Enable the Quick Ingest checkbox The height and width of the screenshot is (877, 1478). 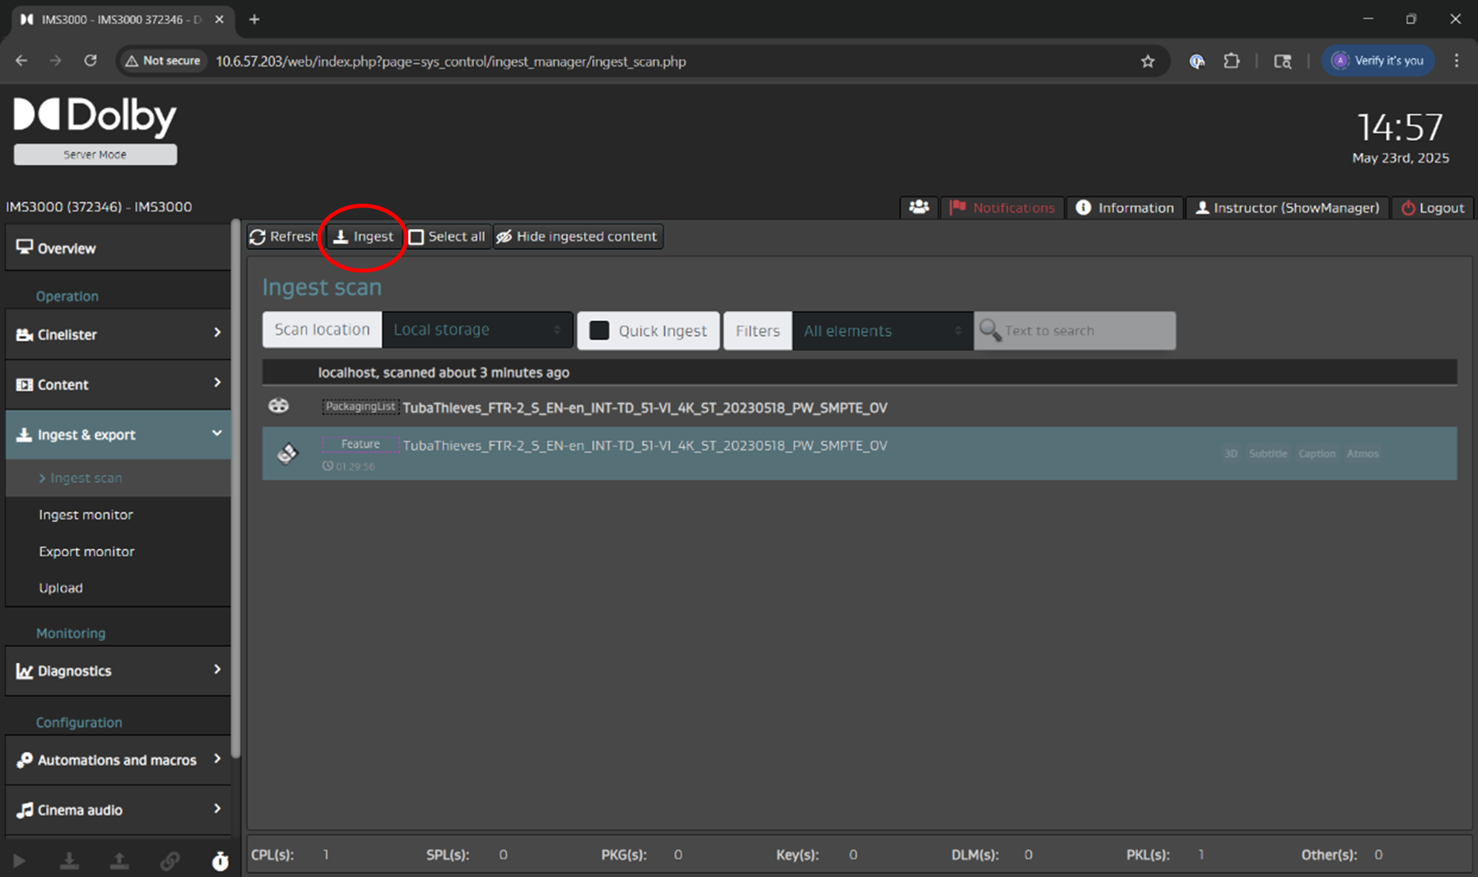point(600,330)
